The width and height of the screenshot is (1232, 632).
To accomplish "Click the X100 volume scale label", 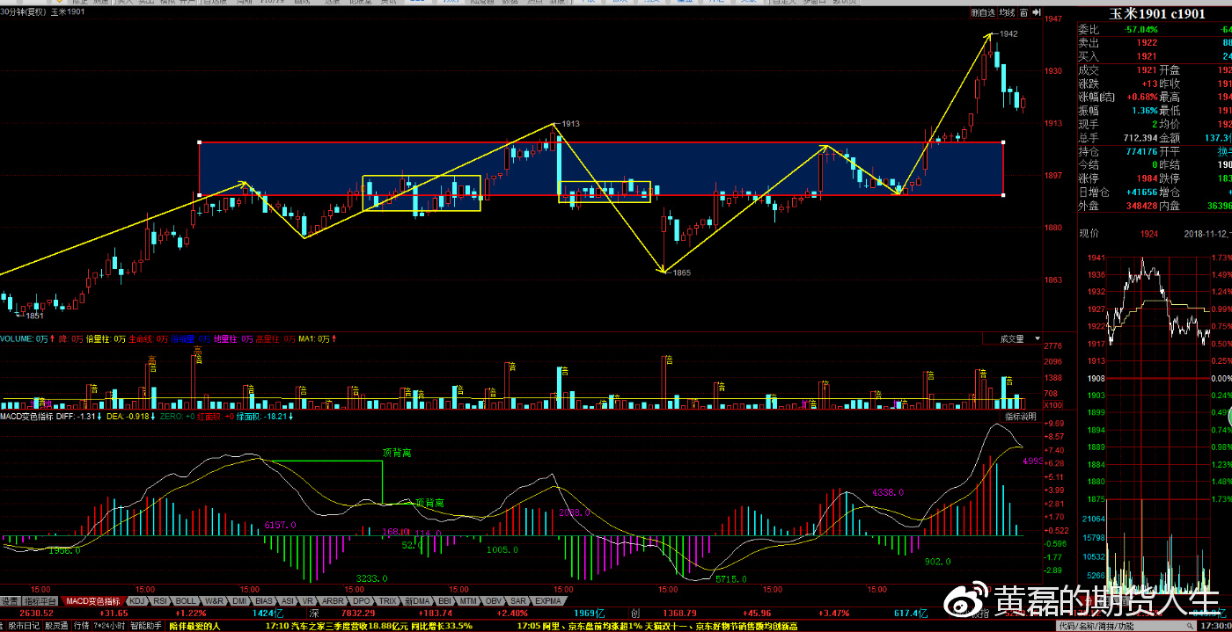I will (1052, 405).
